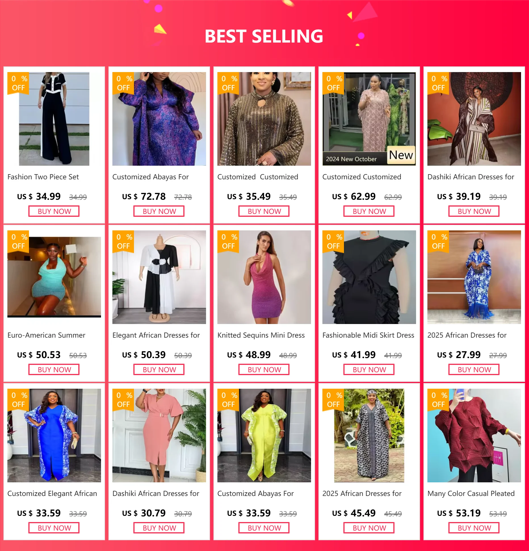Viewport: 529px width, 551px height.
Task: Click BUY NOW under Fashion Two Piece Set
Action: (54, 211)
